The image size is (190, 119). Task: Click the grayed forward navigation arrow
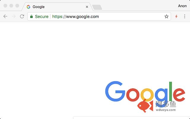(x=14, y=16)
